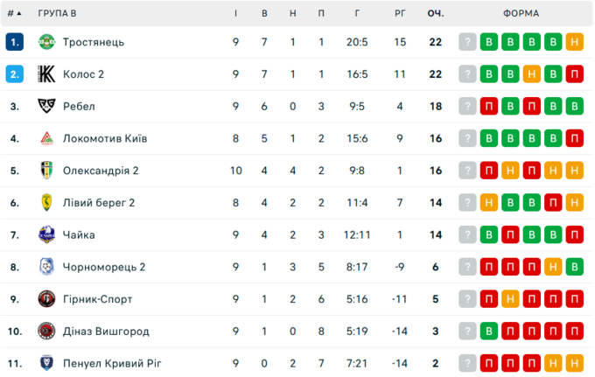
Task: Select the Олександрія 2 crest icon
Action: (46, 171)
